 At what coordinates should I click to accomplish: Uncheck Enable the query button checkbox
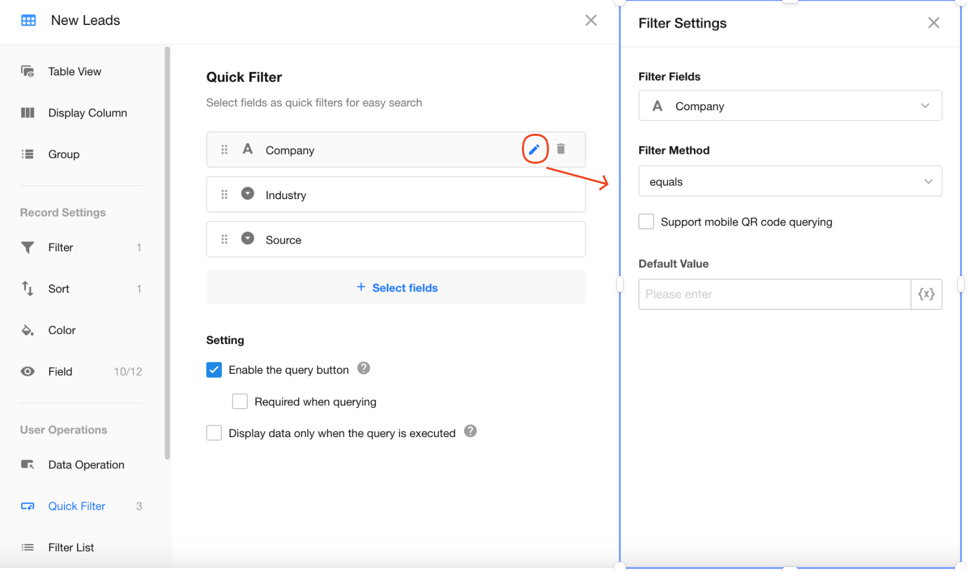tap(214, 370)
